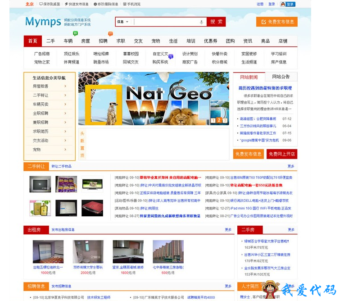Switch to the 网站新闻 tab
The width and height of the screenshot is (344, 301).
(x=249, y=77)
